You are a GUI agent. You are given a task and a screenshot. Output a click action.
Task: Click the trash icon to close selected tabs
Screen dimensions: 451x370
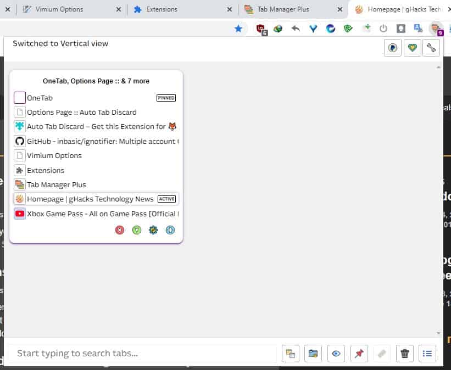405,354
